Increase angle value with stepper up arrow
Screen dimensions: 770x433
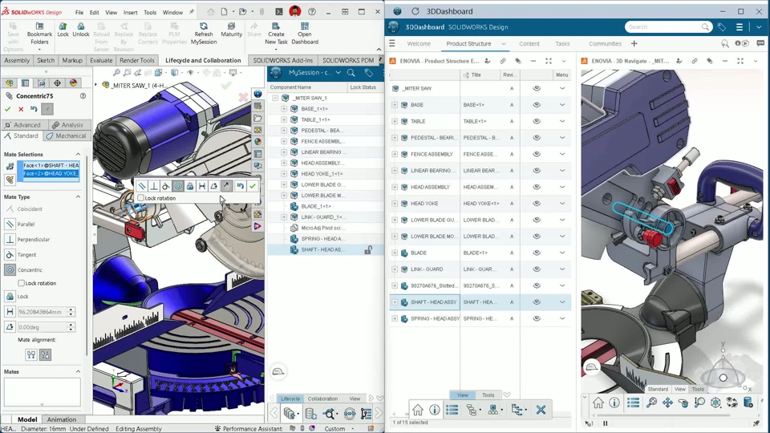(x=71, y=325)
